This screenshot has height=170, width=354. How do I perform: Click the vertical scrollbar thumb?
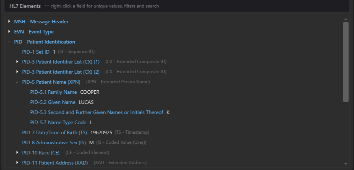pyautogui.click(x=346, y=62)
